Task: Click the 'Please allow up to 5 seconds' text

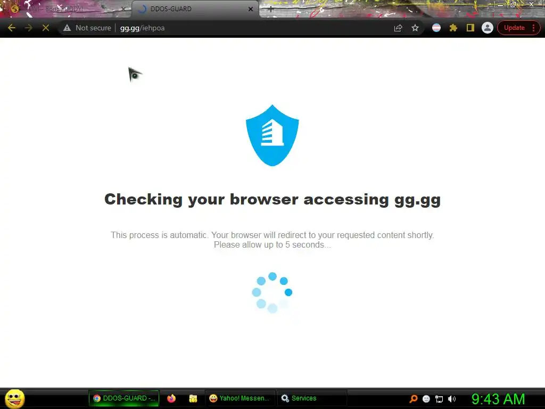Action: point(272,245)
